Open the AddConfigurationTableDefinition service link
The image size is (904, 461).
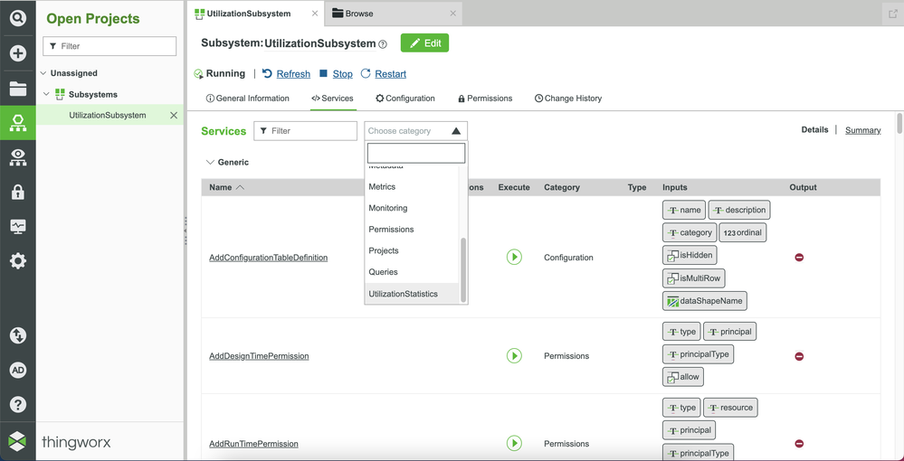point(268,258)
